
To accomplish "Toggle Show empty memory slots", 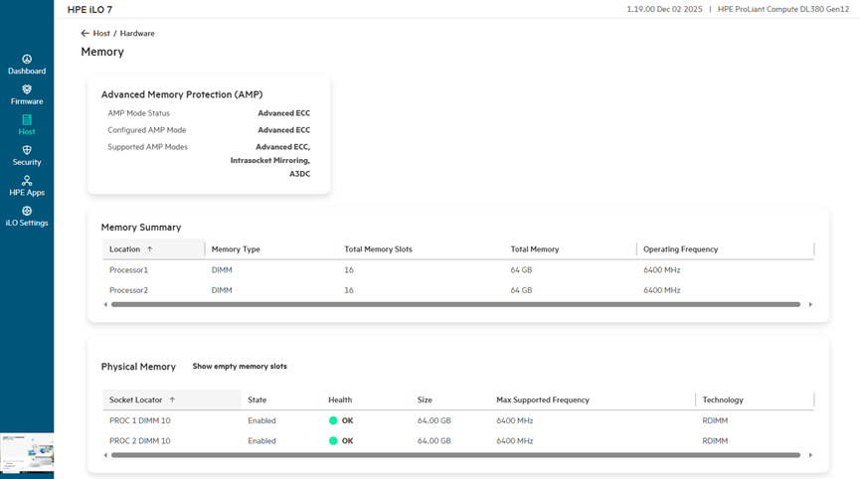I will click(240, 367).
